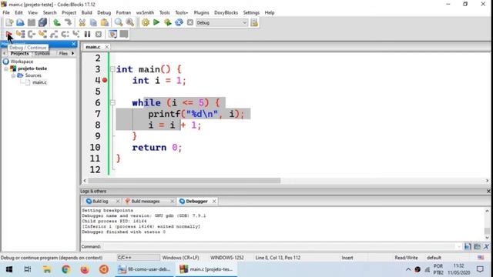Viewport: 493px width, 277px height.
Task: Stop debugger icon
Action: tap(99, 34)
